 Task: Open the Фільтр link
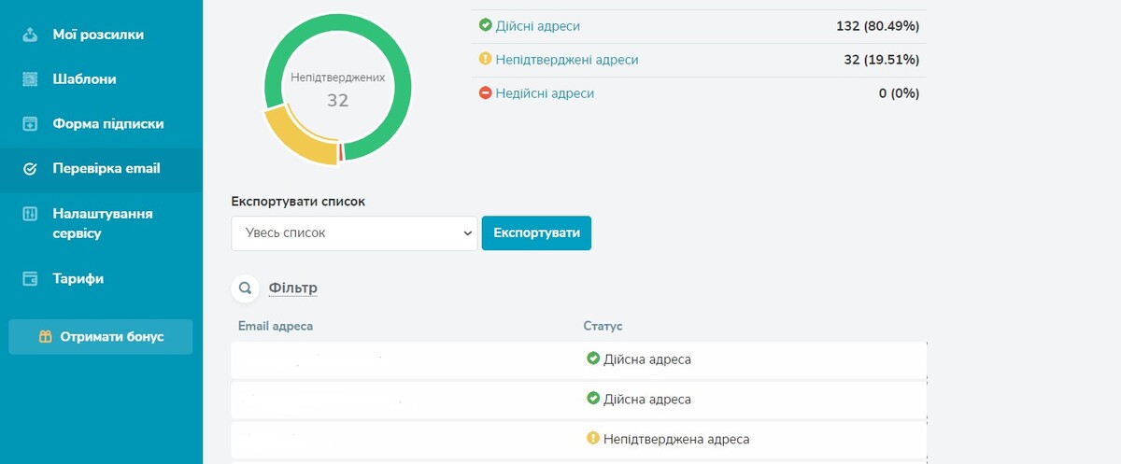pyautogui.click(x=292, y=288)
